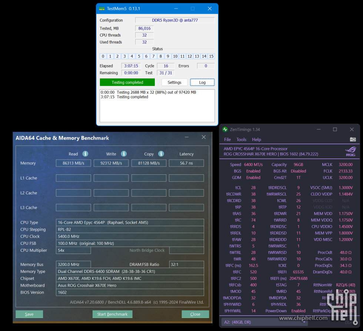Click the Speed 6400 MT/s value in ZenTimings
363x331 pixels.
[253, 164]
